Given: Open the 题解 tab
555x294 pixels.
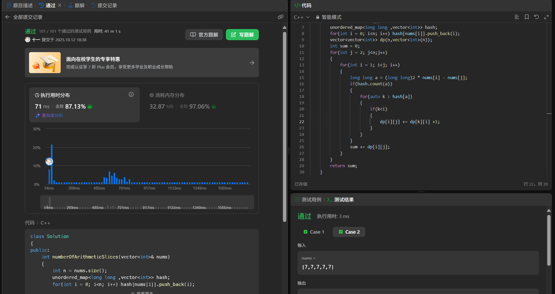Looking at the screenshot, I should pyautogui.click(x=77, y=5).
